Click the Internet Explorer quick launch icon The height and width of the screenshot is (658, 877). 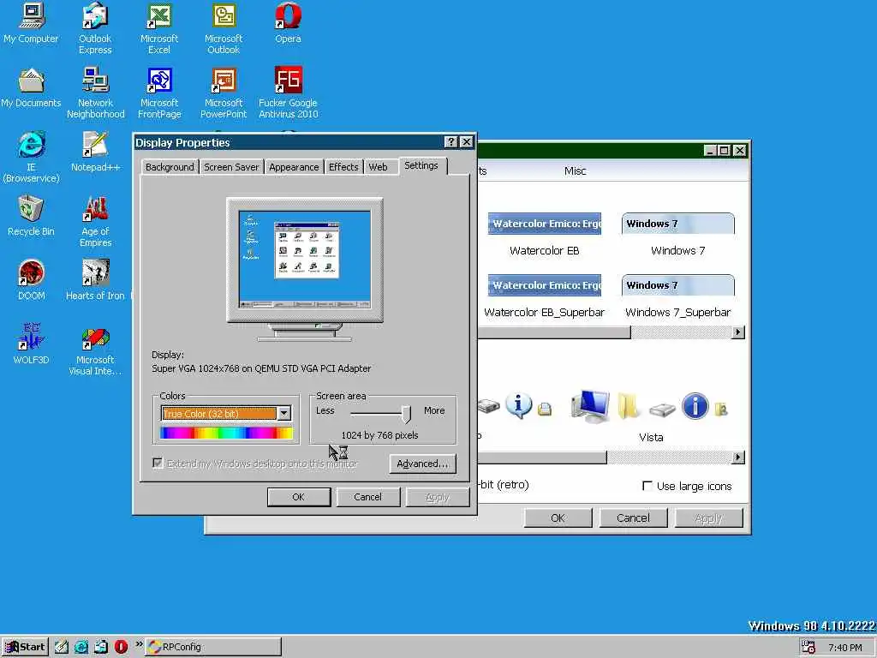[x=81, y=647]
